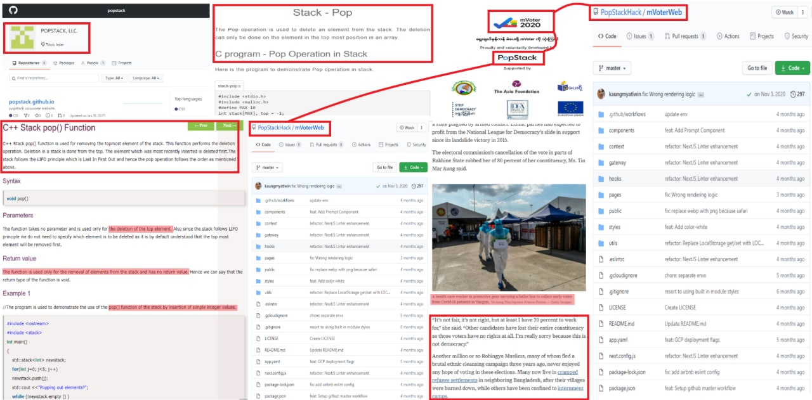
Task: Open the 297 commits history icon in larger repo view
Action: [x=792, y=94]
